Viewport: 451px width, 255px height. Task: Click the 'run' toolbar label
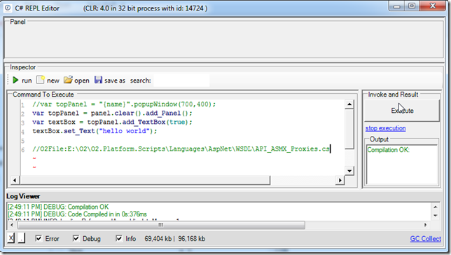coord(27,81)
